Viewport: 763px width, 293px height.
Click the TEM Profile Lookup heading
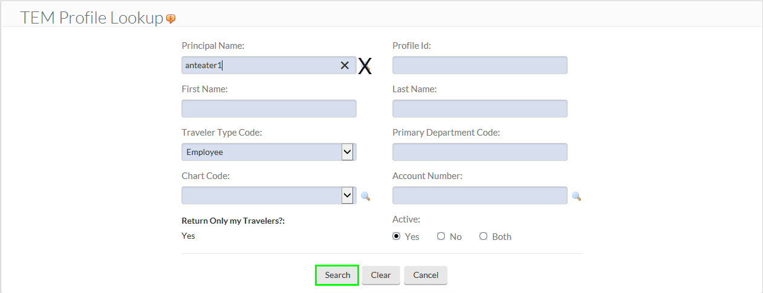click(x=92, y=18)
